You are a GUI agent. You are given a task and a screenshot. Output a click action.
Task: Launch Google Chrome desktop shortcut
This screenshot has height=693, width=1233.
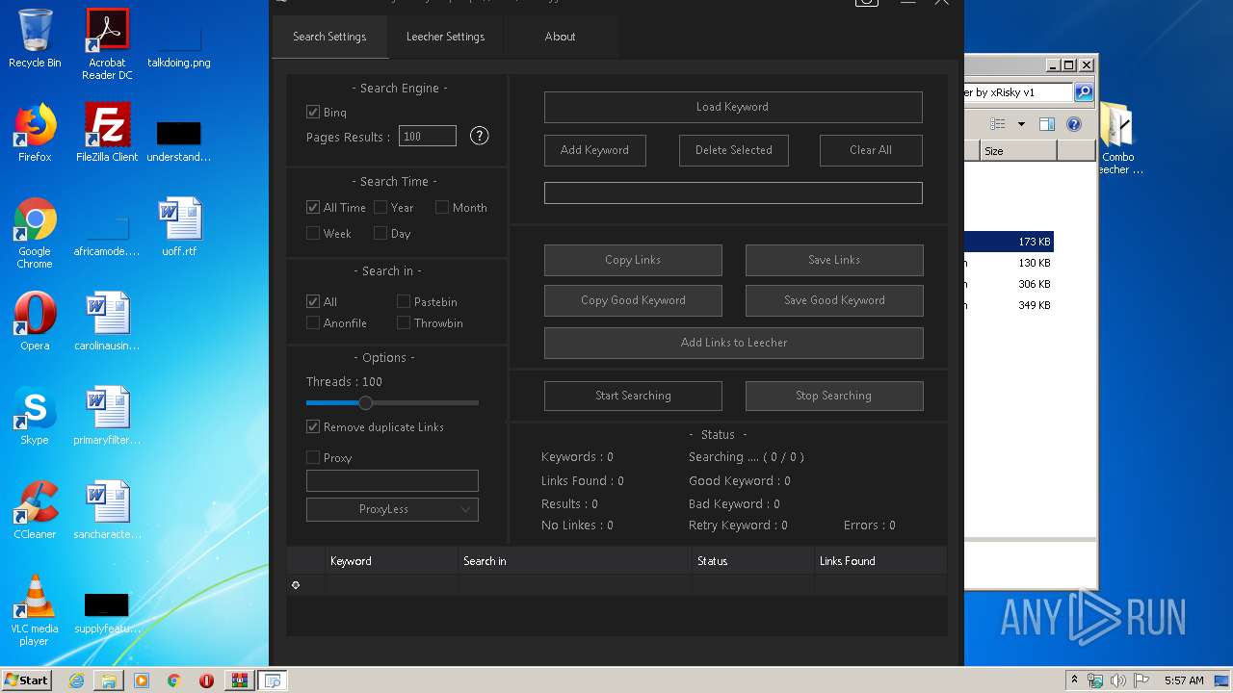(x=35, y=233)
